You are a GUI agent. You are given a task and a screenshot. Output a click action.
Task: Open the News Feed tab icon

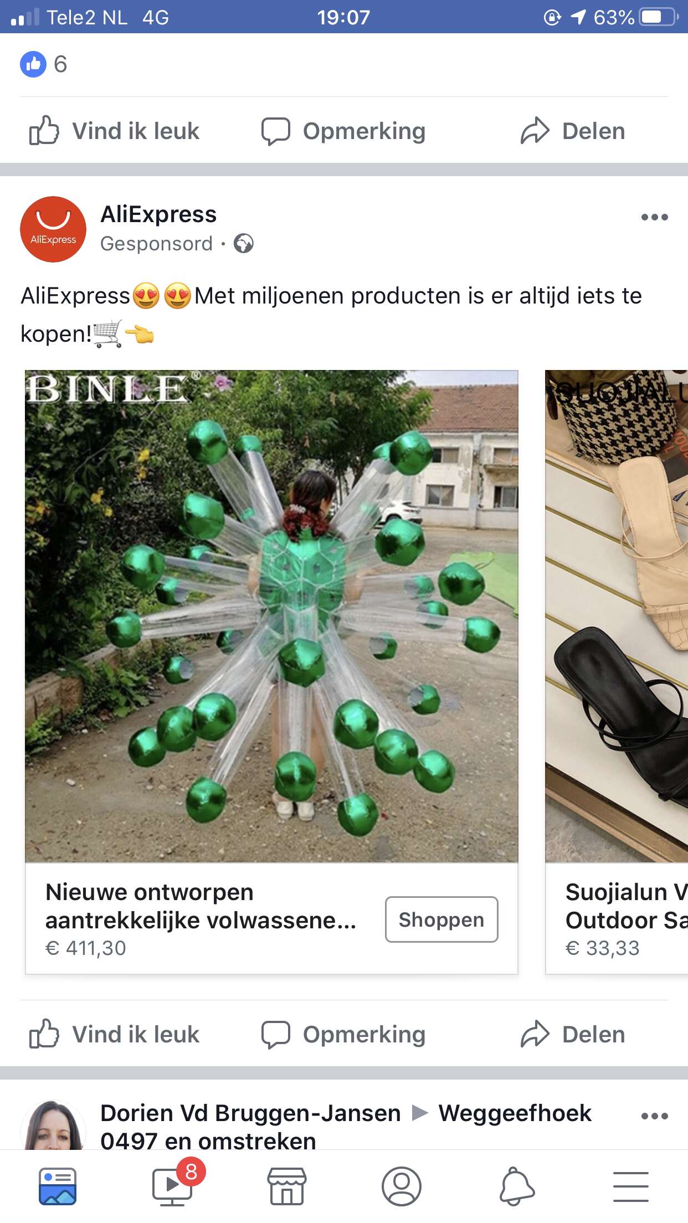[58, 1186]
